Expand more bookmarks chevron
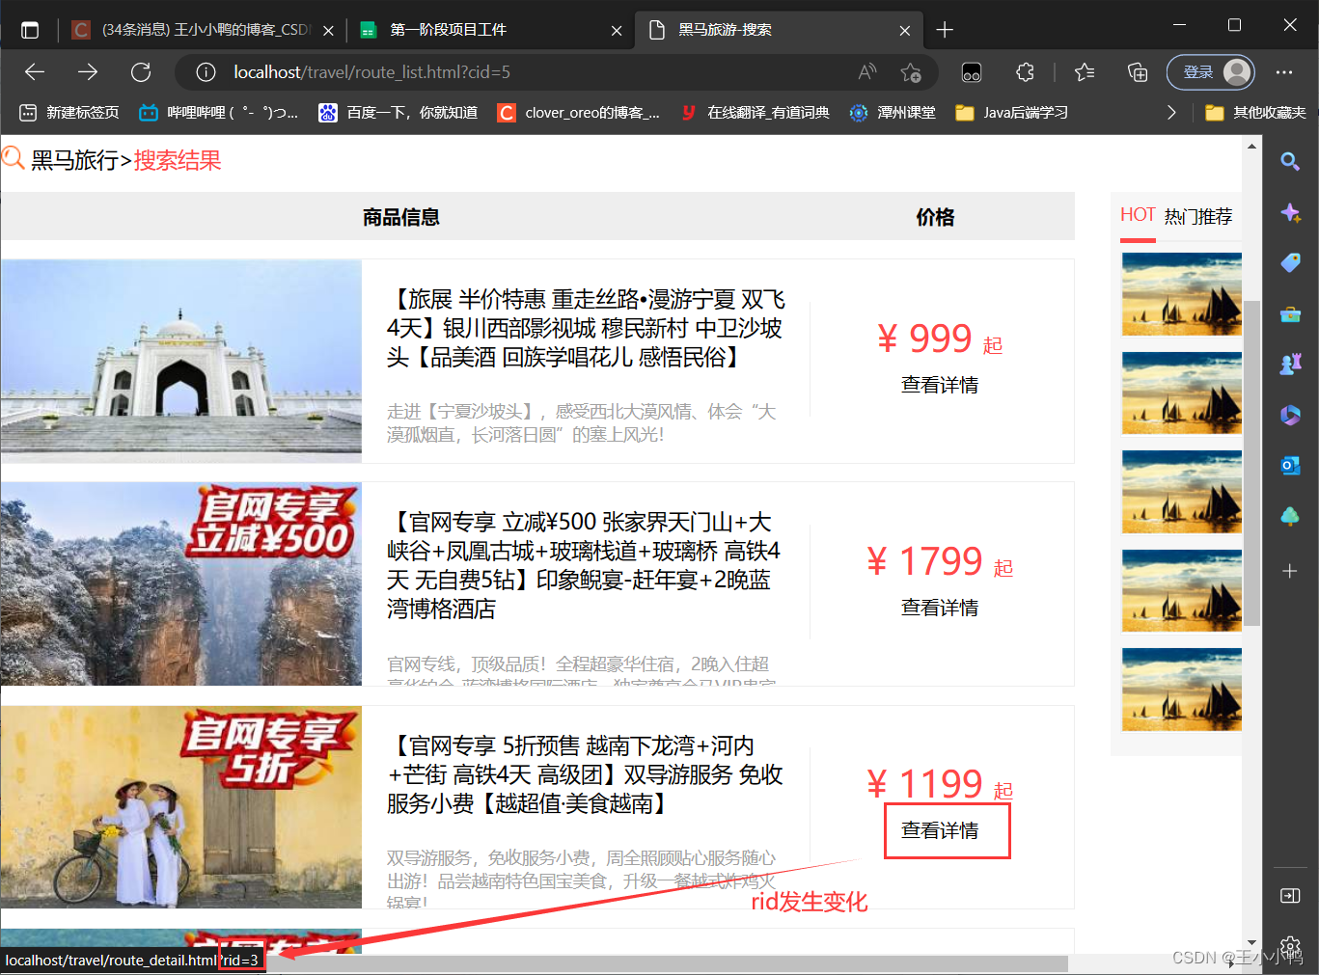Screen dimensions: 1319x975 point(1171,113)
